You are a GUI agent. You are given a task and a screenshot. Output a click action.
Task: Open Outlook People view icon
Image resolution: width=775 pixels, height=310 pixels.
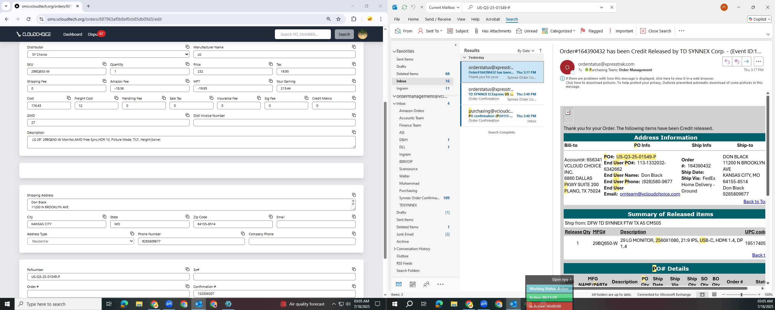pyautogui.click(x=426, y=284)
